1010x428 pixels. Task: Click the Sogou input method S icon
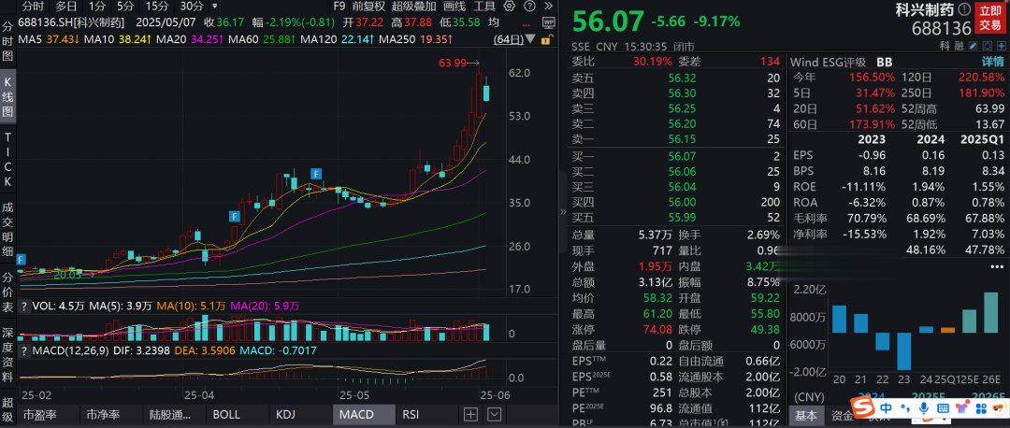point(860,407)
